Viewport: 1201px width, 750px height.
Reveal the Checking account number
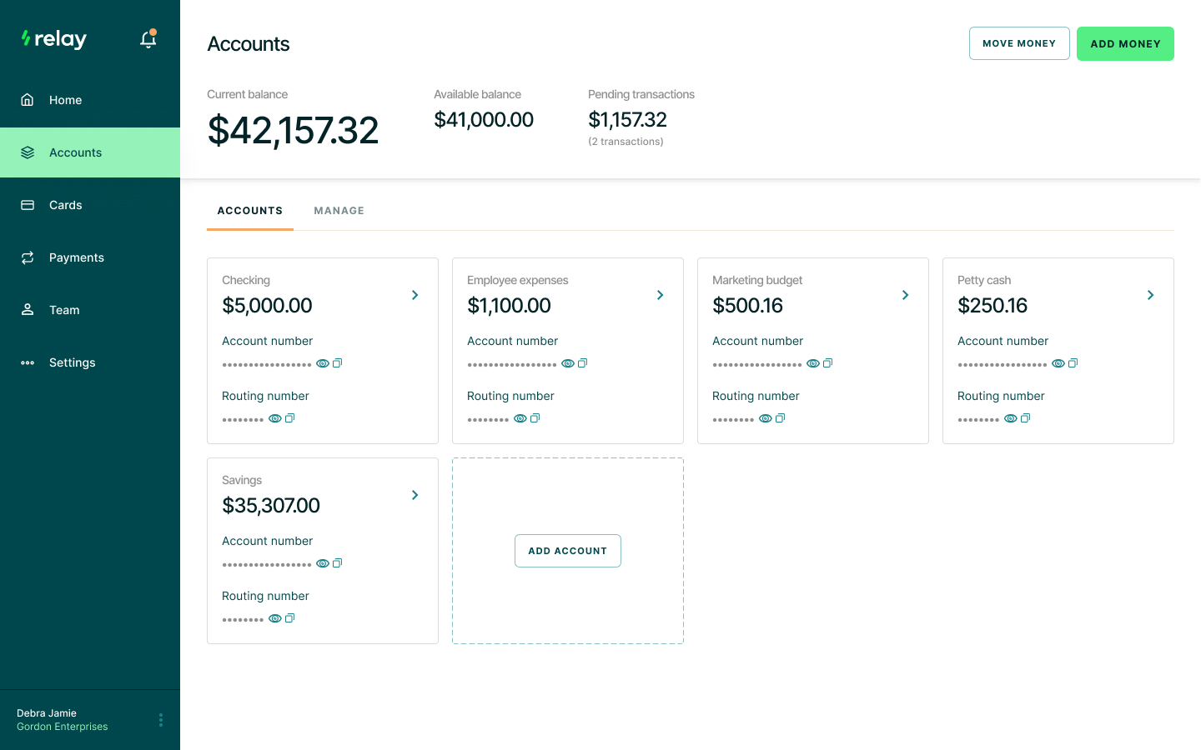(x=323, y=363)
